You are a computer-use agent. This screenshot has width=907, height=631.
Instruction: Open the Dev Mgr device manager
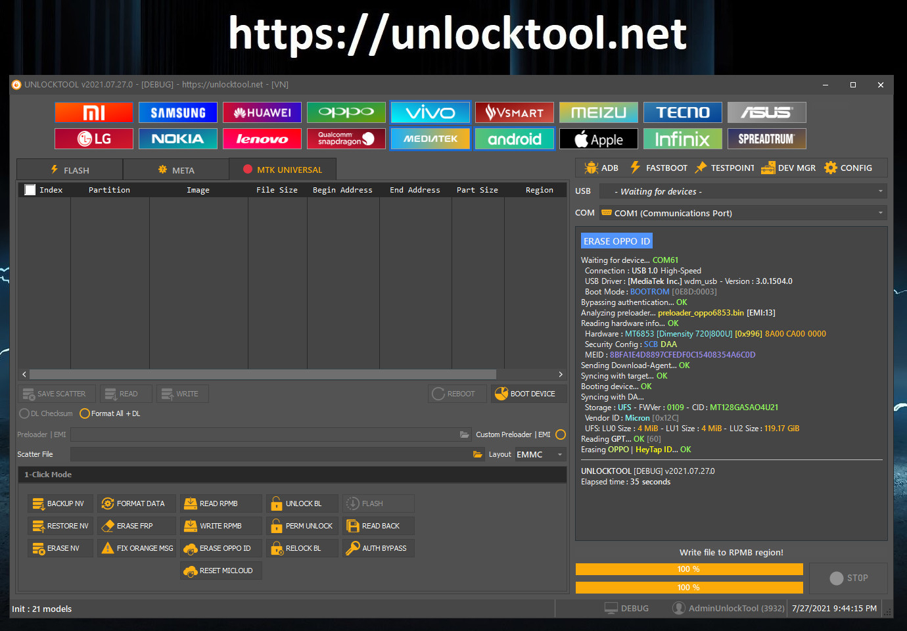[x=788, y=168]
